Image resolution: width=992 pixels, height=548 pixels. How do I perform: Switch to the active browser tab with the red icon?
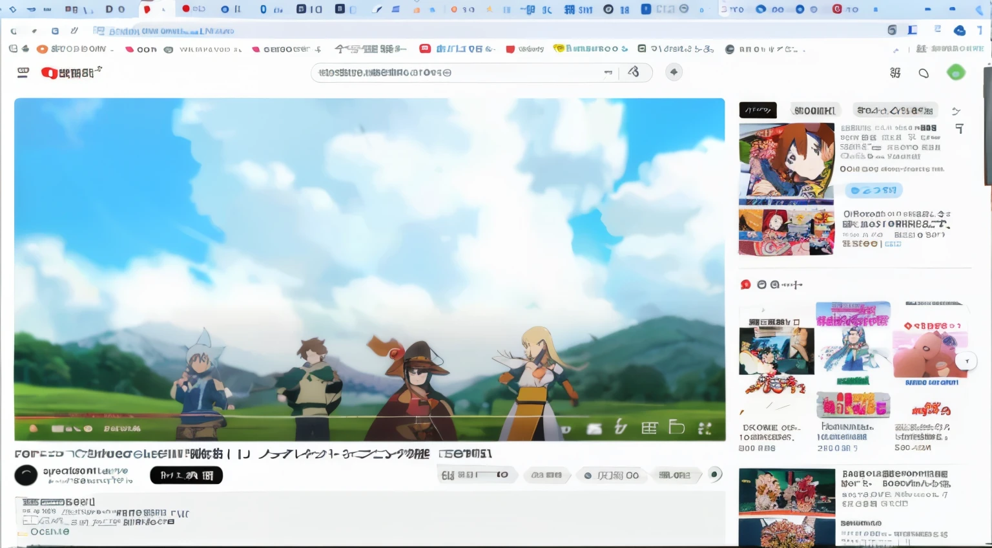pyautogui.click(x=156, y=10)
